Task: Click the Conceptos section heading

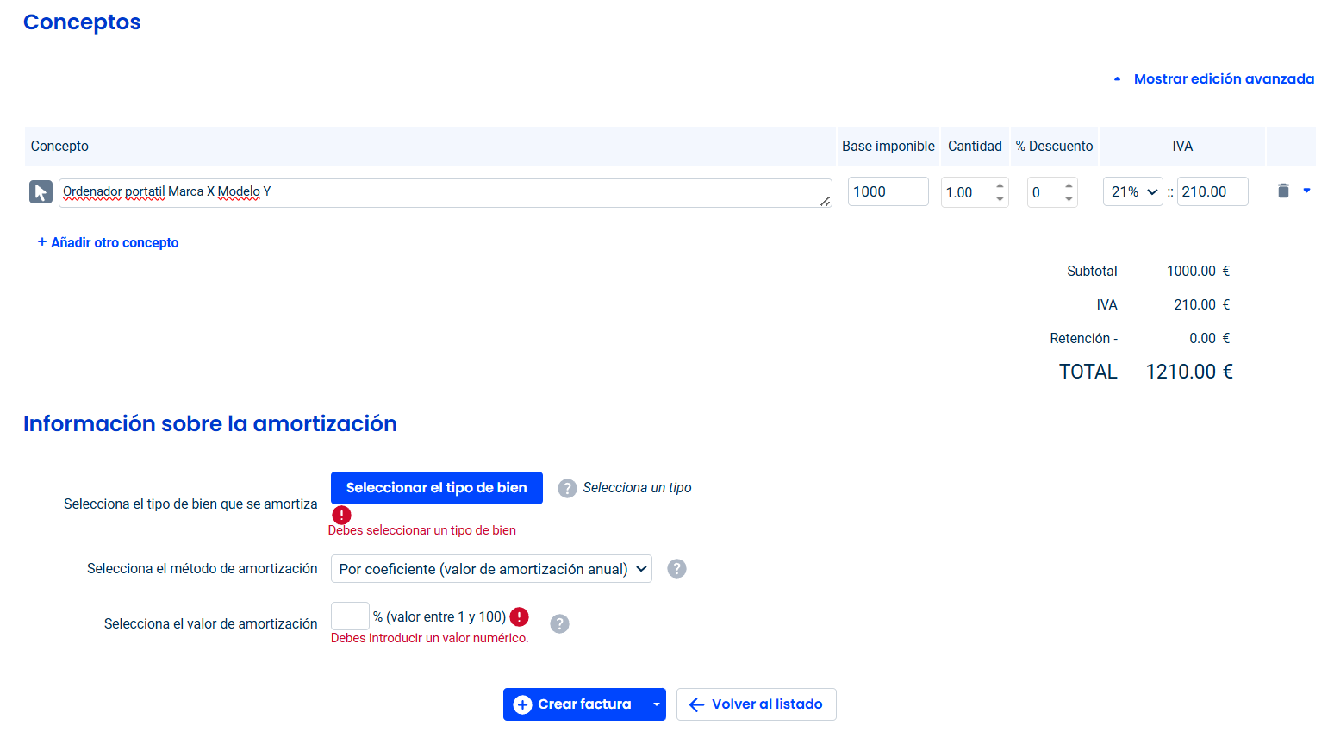Action: [x=82, y=22]
